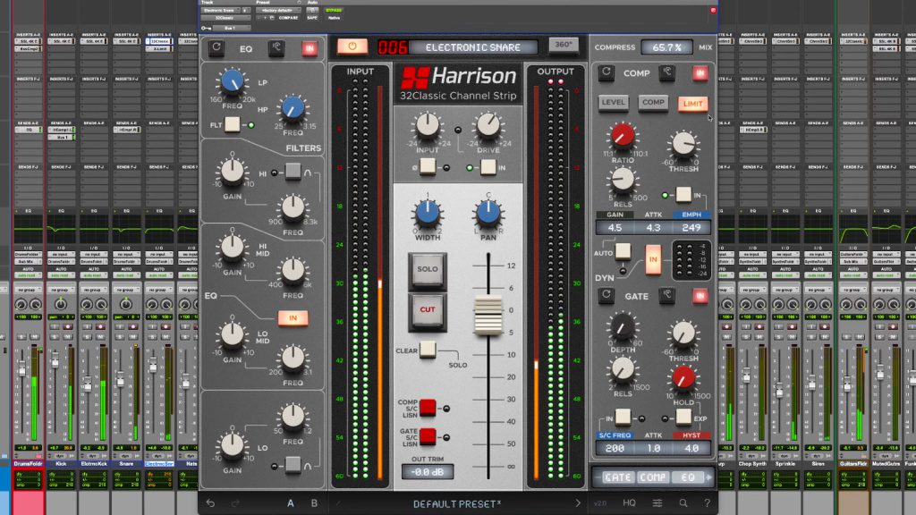This screenshot has width=916, height=515.
Task: Click the red CUT button
Action: pyautogui.click(x=427, y=310)
